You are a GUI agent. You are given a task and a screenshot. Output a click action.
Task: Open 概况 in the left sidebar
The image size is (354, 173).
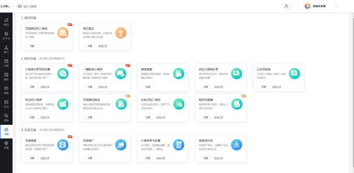(x=6, y=22)
